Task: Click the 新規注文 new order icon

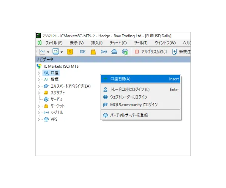Action: pos(174,52)
